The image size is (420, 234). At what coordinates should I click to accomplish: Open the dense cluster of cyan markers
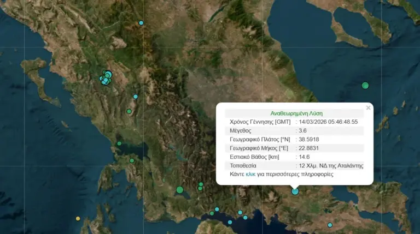106,78
